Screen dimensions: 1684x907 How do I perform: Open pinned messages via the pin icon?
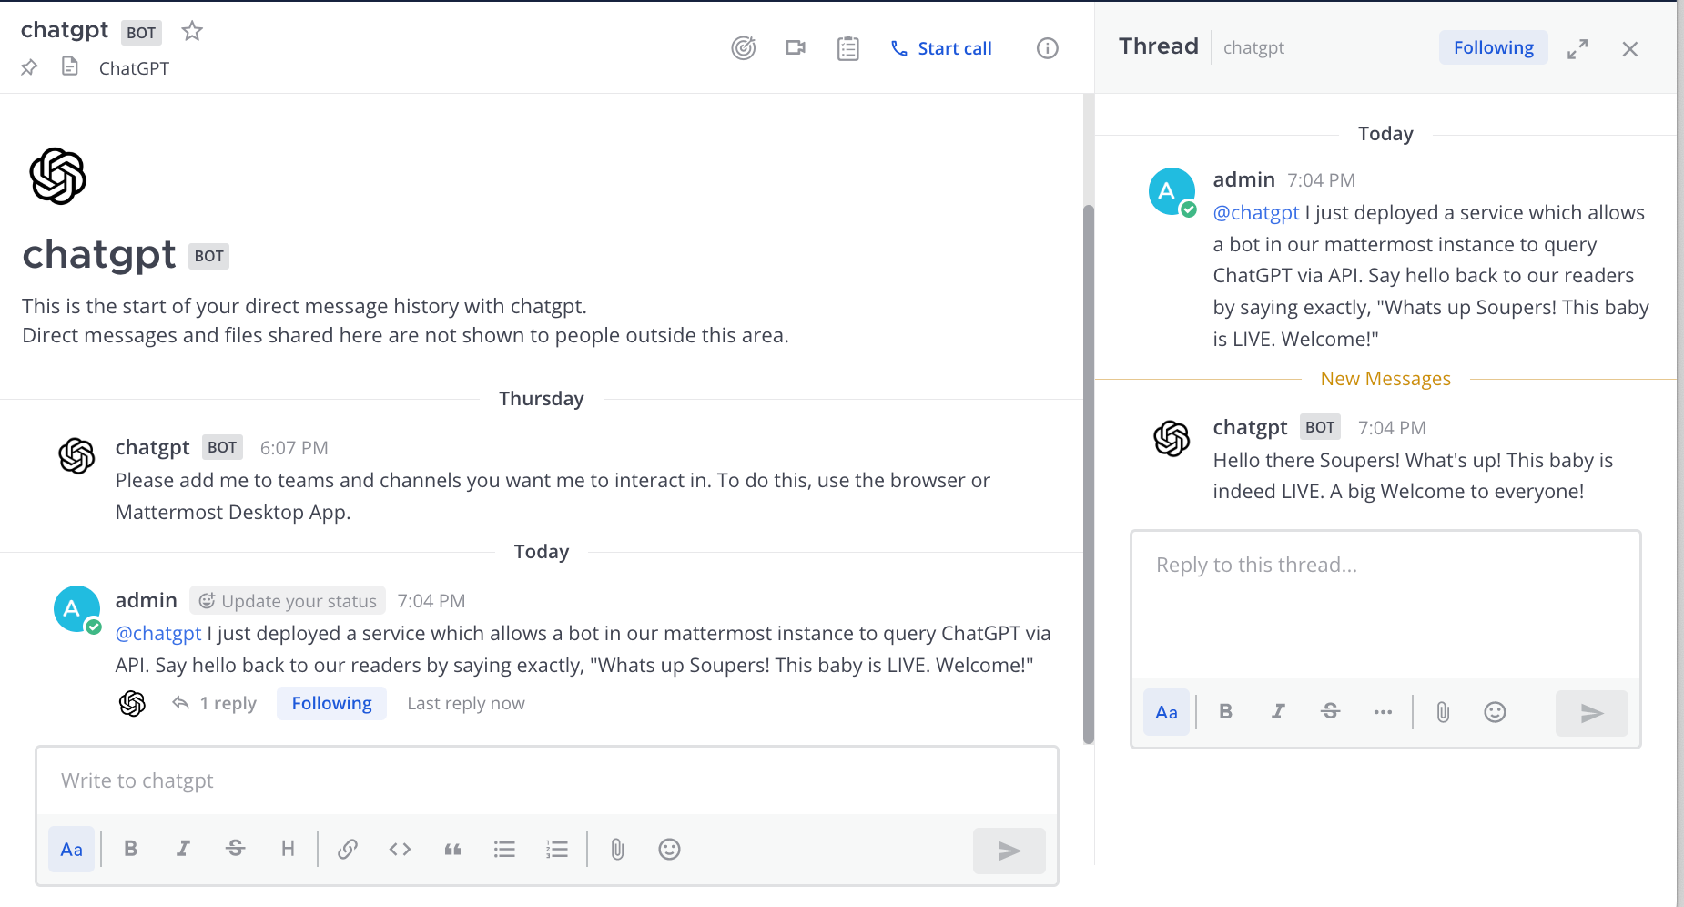coord(29,67)
